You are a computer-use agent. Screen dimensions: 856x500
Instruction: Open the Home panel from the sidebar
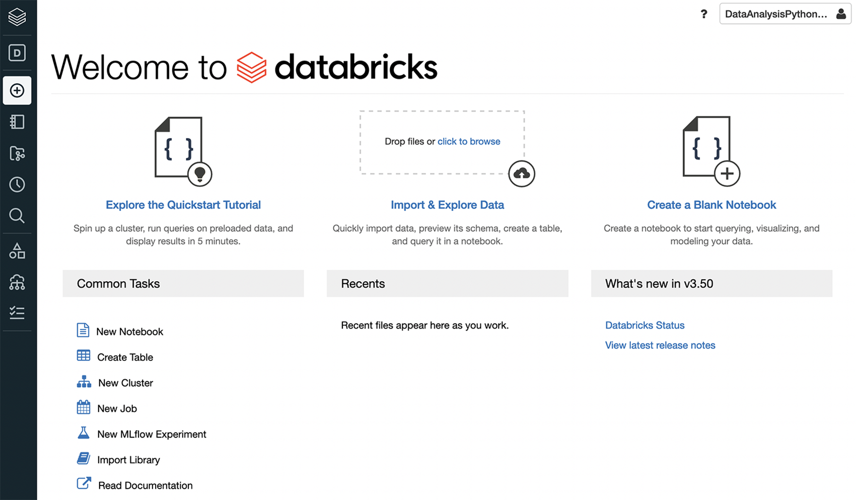click(x=17, y=52)
